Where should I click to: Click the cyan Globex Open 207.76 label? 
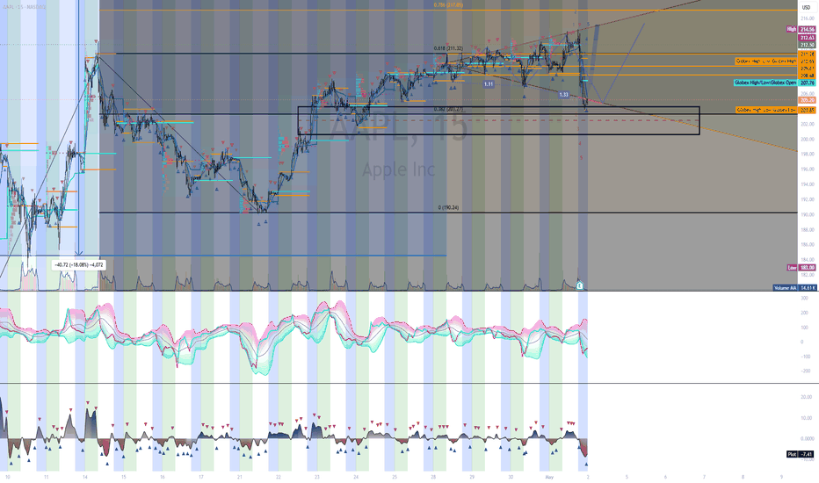774,83
